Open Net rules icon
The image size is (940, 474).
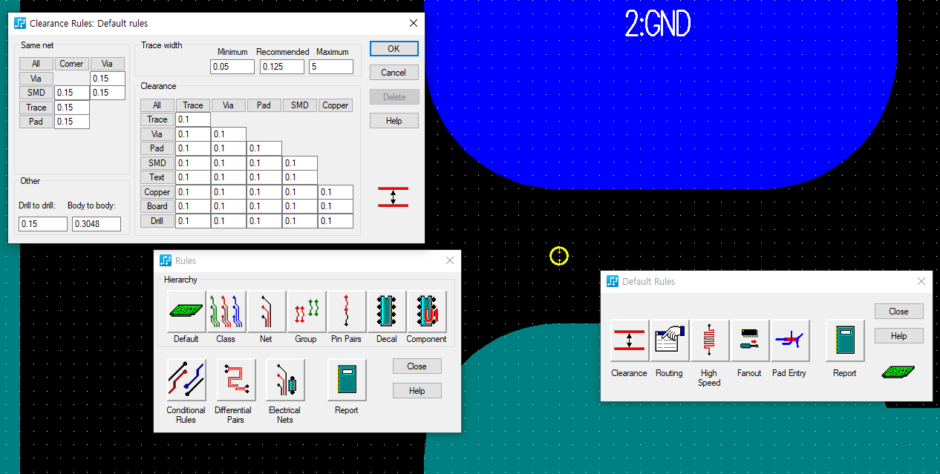click(266, 312)
